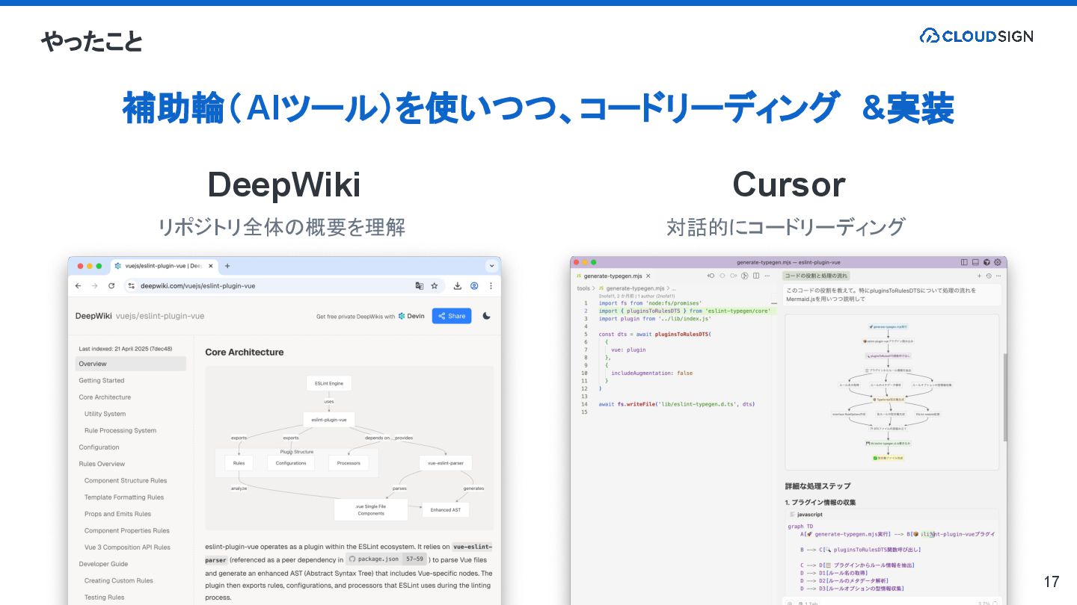Toggle dark mode moon icon on DeepWiki
Viewport: 1077px width, 605px height.
click(487, 316)
